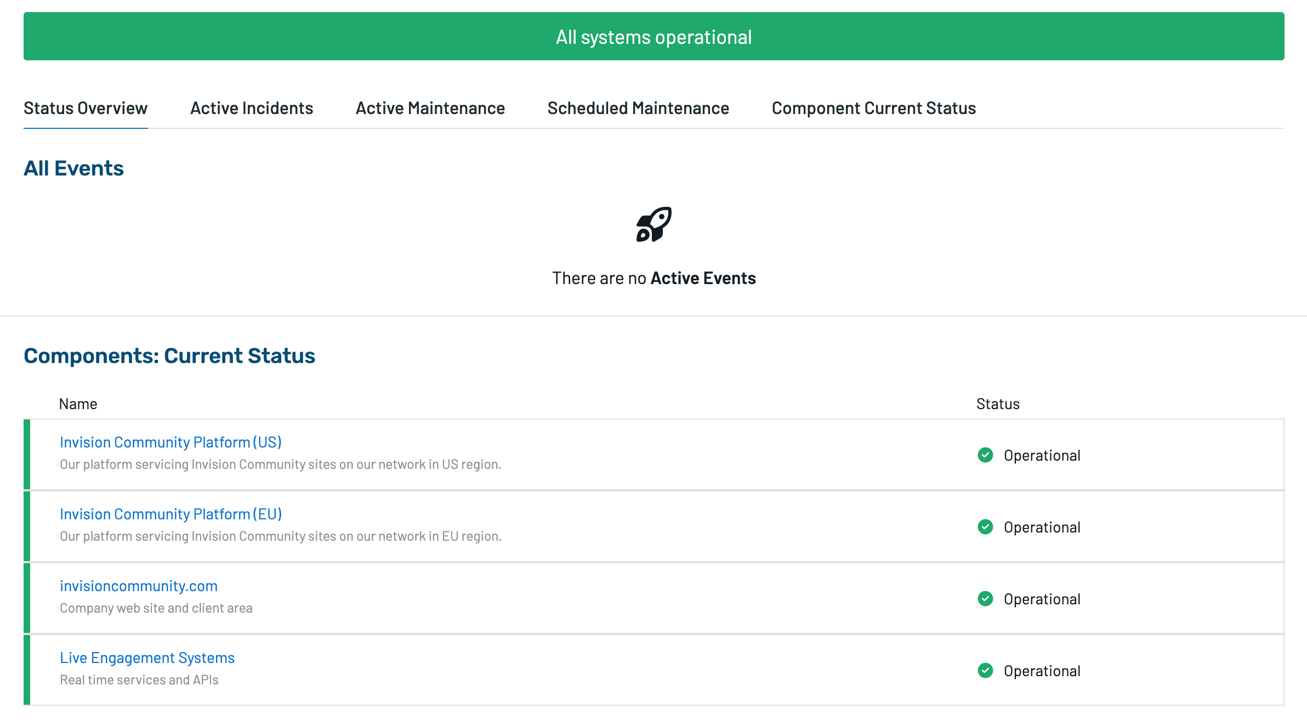This screenshot has width=1307, height=725.
Task: Open Invision Community Platform (US) link
Action: (x=171, y=442)
